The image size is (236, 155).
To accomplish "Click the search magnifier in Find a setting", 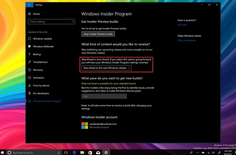I will [x=73, y=22].
